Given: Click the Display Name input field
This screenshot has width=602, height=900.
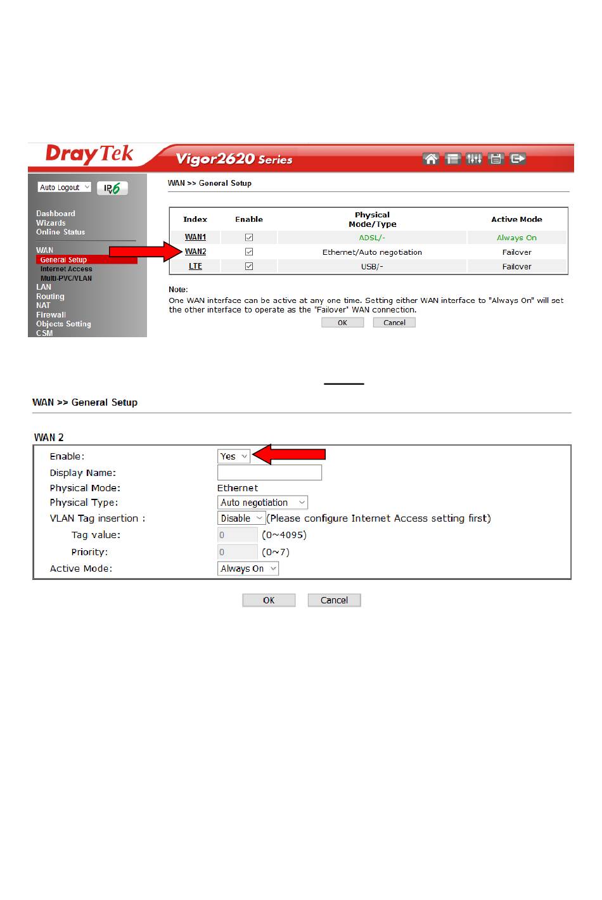Looking at the screenshot, I should tap(269, 473).
